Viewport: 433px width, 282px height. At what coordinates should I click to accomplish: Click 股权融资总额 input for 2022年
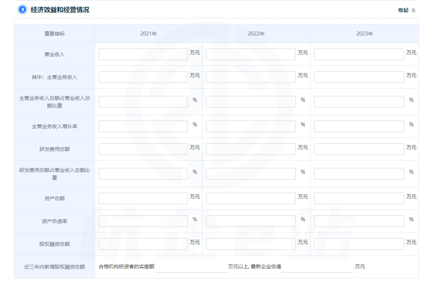[x=251, y=244]
